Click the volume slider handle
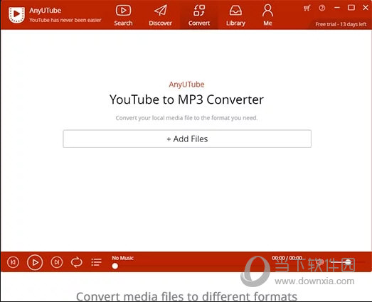This screenshot has height=302, width=372. (x=348, y=262)
